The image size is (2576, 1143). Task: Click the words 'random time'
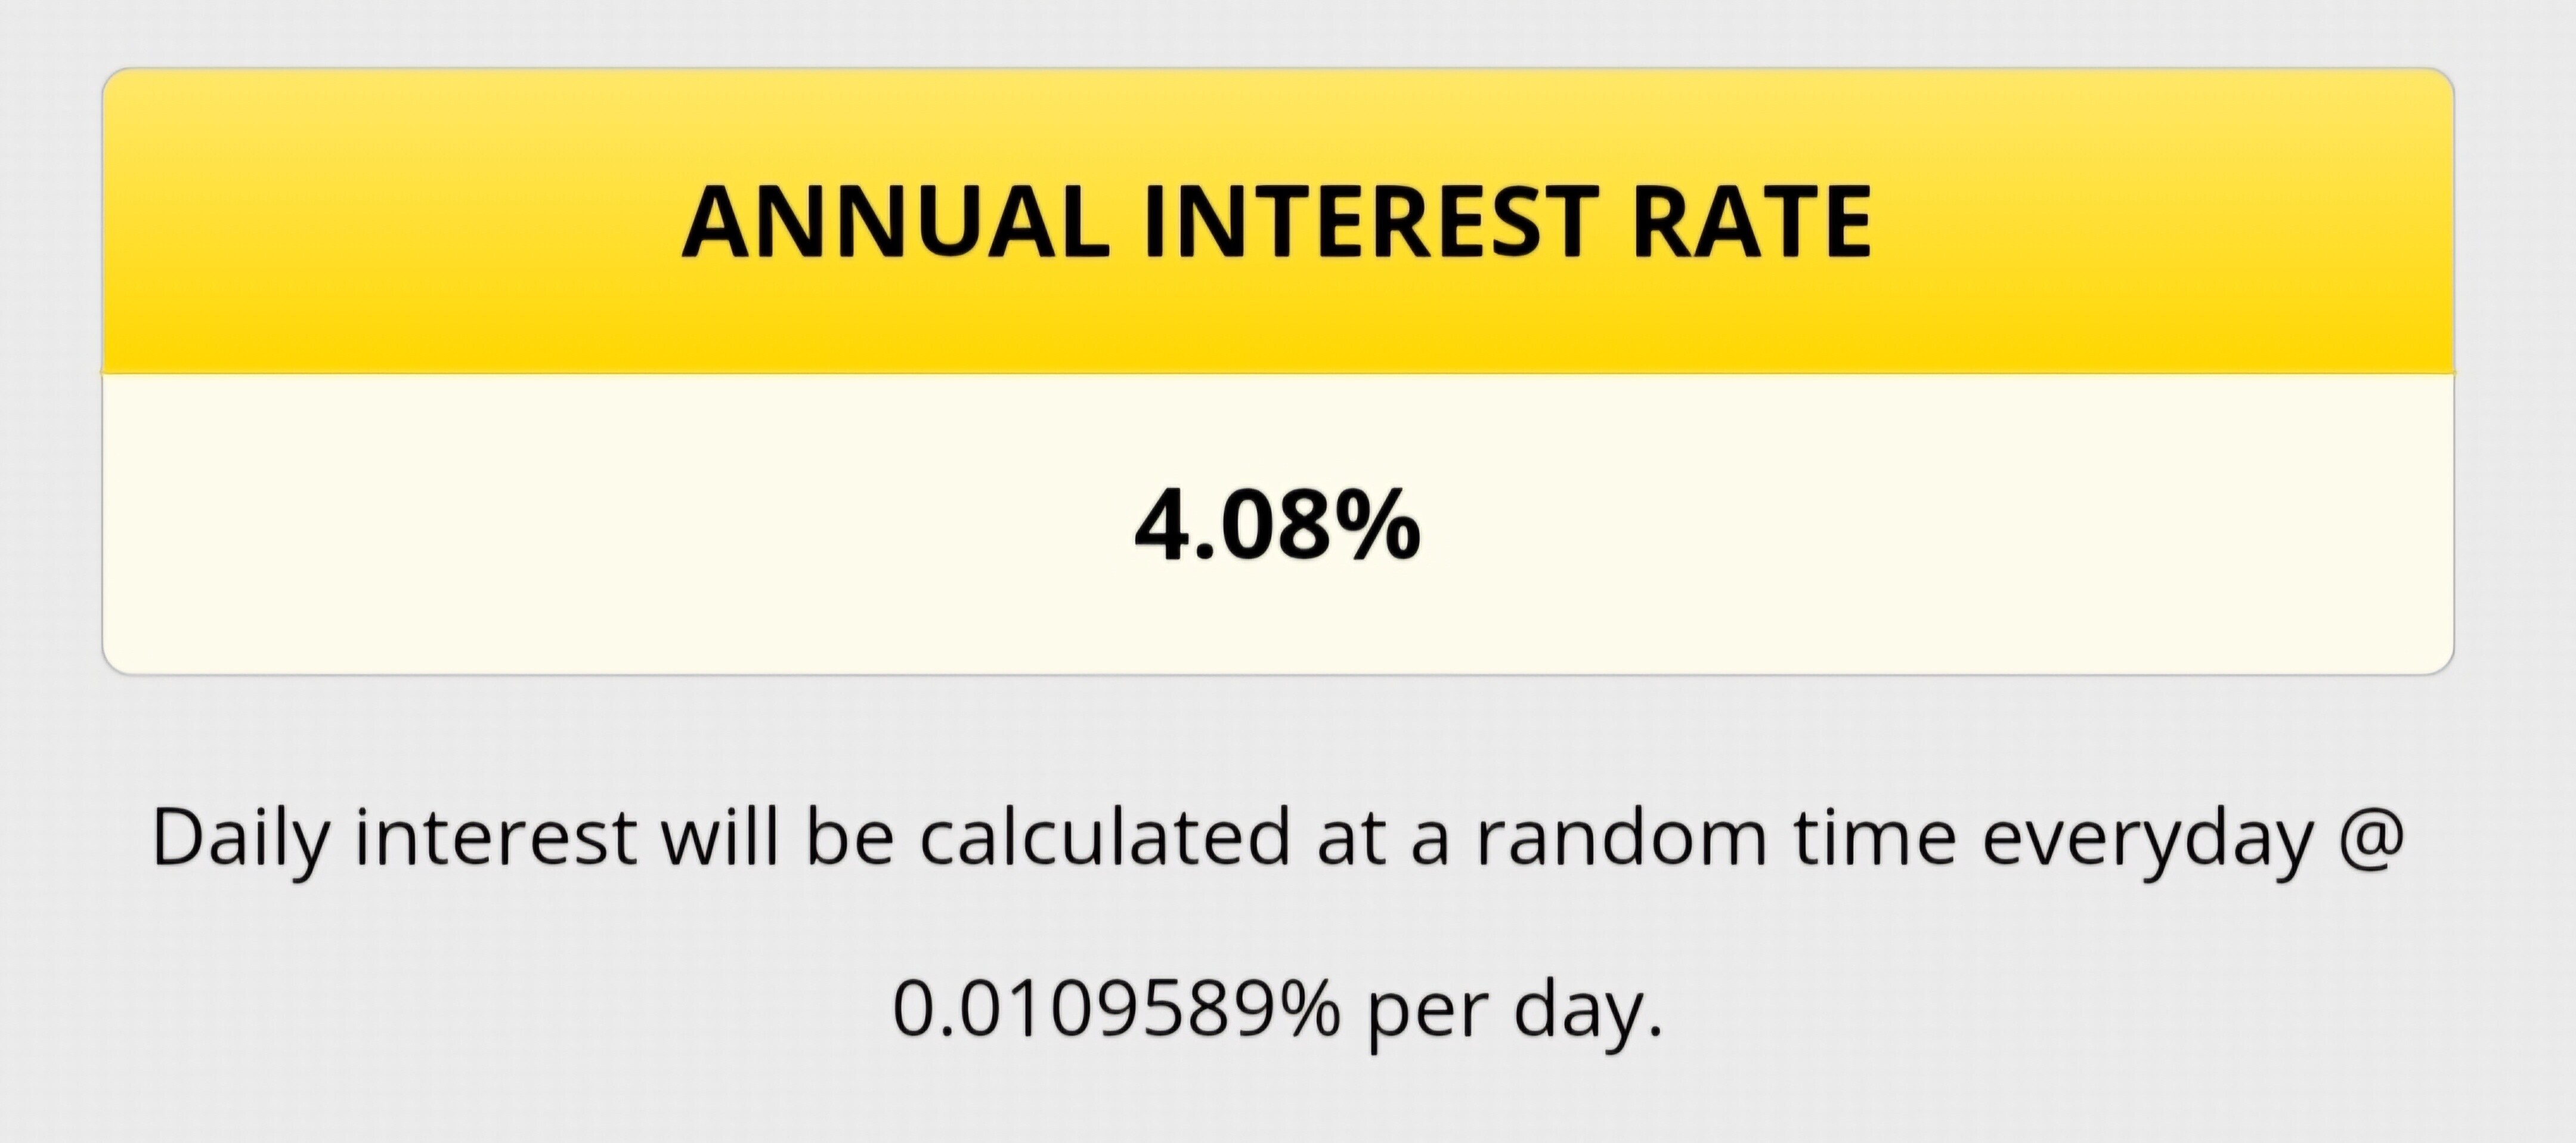tap(1716, 835)
